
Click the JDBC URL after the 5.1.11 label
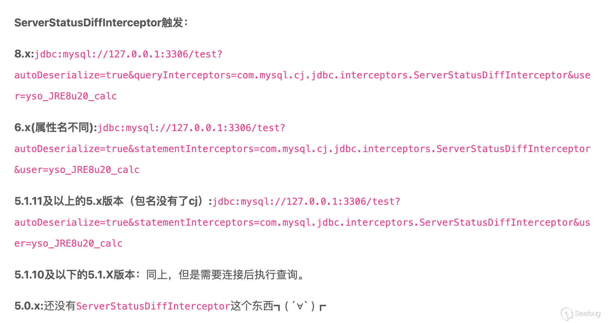click(306, 201)
